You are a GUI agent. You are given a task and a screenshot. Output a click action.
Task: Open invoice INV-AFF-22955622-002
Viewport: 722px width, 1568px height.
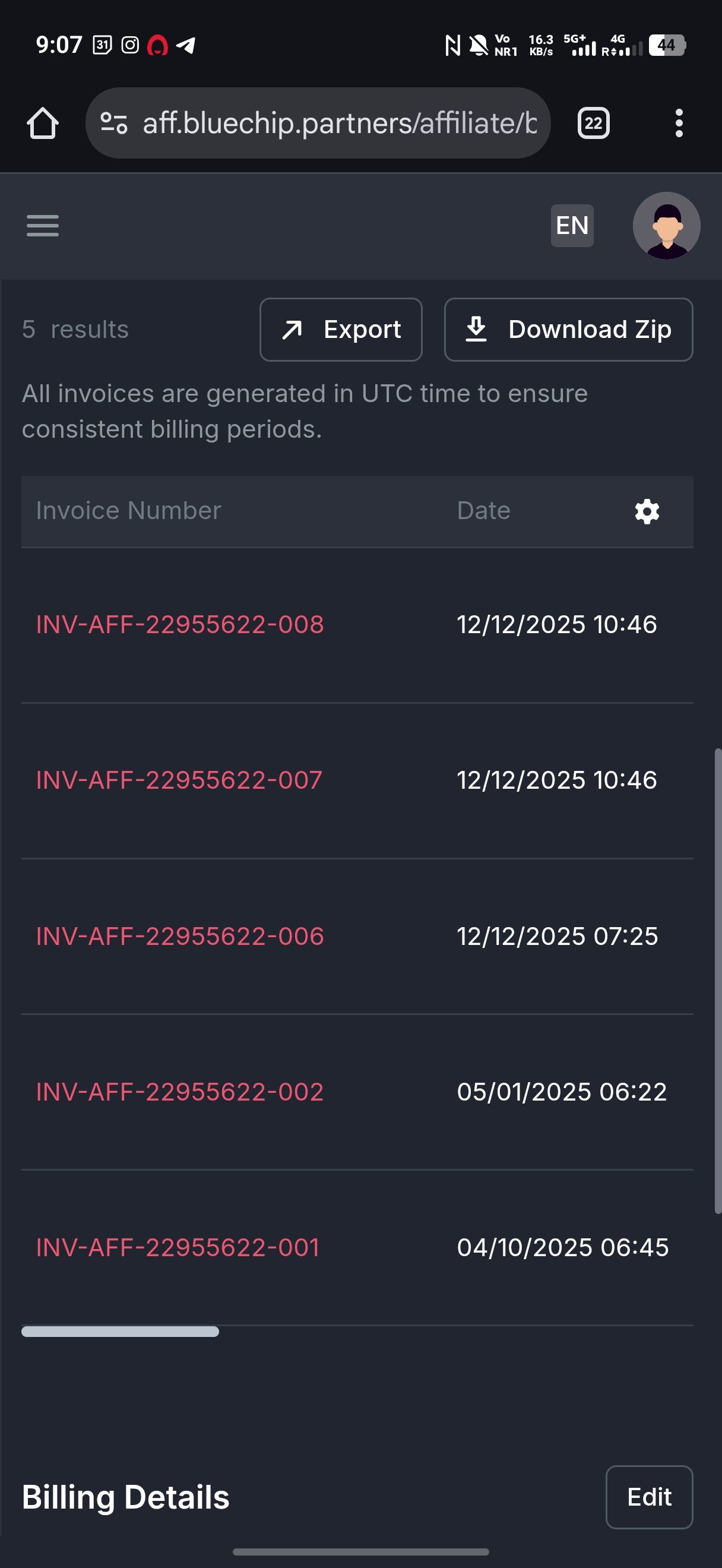[179, 1092]
